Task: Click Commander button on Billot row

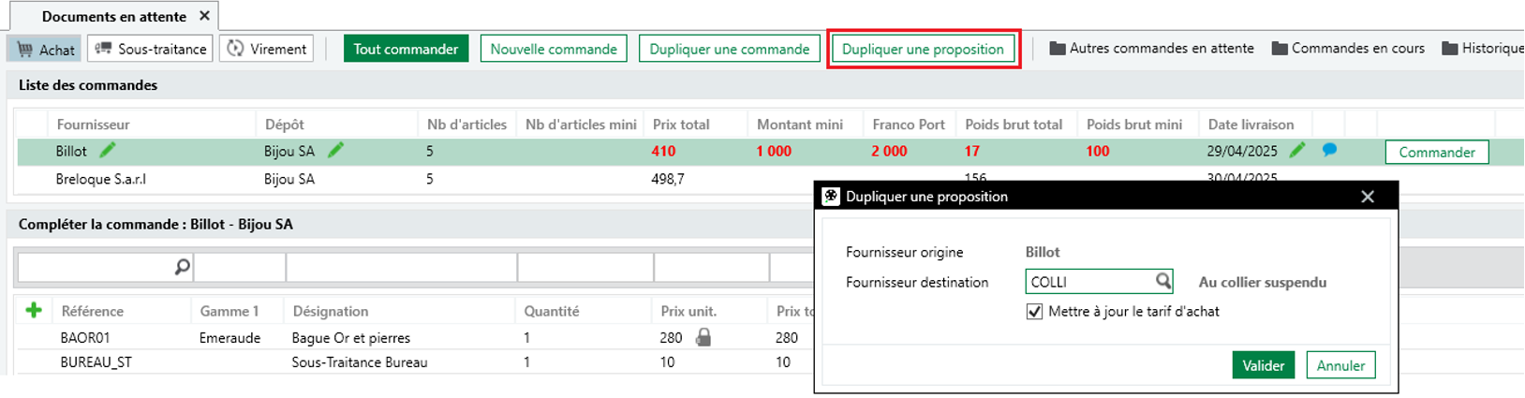Action: (x=1437, y=152)
